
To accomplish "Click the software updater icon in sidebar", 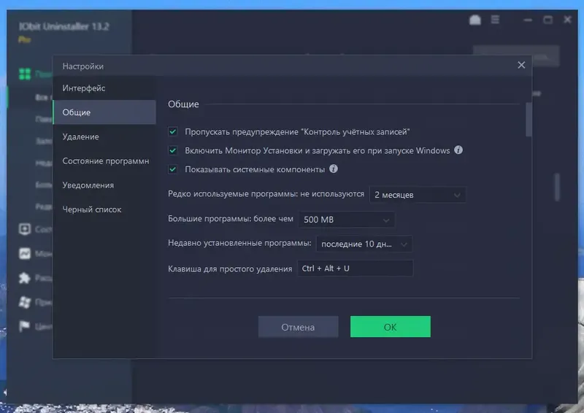I will [25, 229].
